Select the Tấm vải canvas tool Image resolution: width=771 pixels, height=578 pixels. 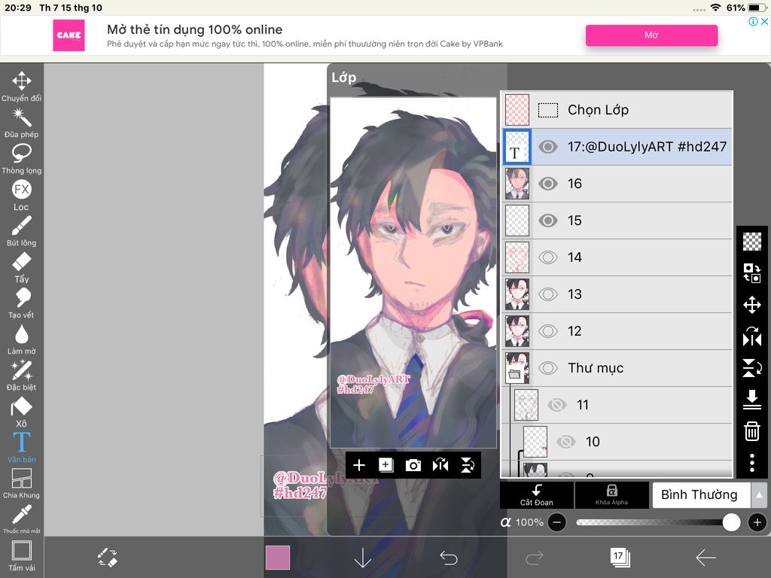click(22, 556)
